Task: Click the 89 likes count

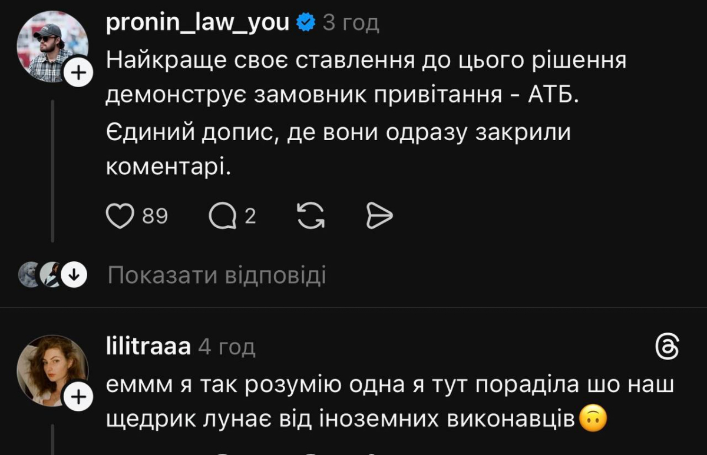Action: tap(156, 217)
